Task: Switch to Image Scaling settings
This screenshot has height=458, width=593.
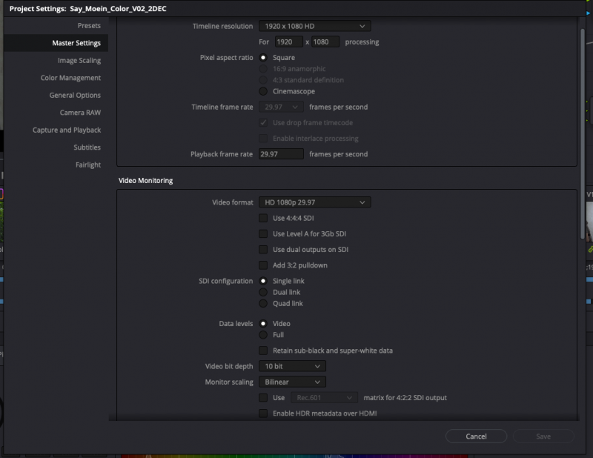Action: pyautogui.click(x=79, y=61)
